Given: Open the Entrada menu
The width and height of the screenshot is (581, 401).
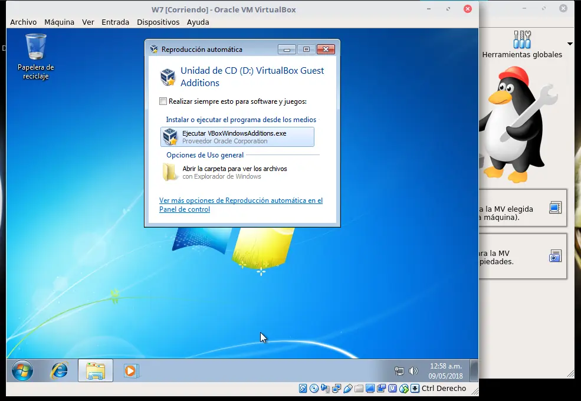Looking at the screenshot, I should pyautogui.click(x=115, y=22).
